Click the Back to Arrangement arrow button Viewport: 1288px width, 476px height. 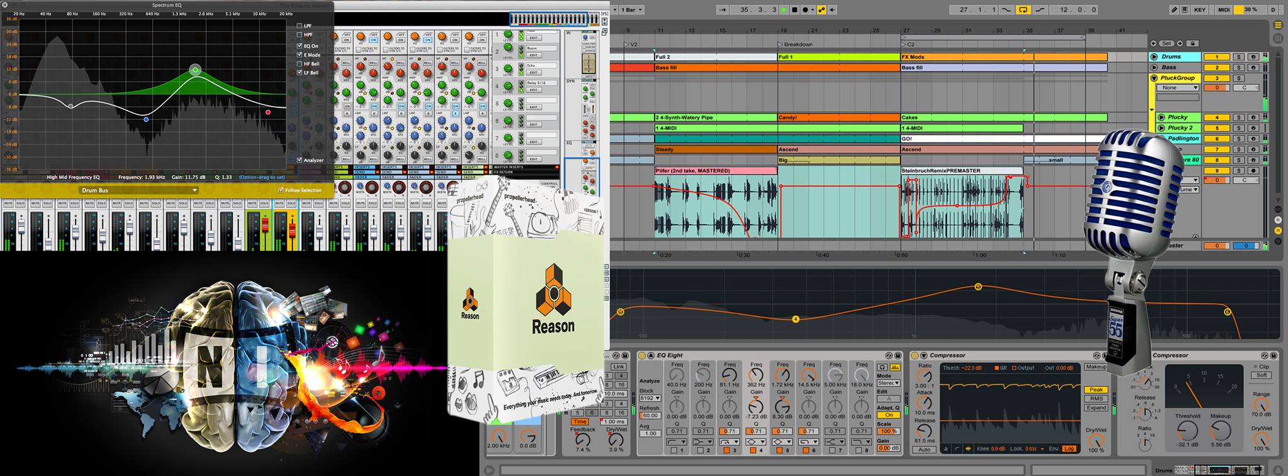point(833,9)
